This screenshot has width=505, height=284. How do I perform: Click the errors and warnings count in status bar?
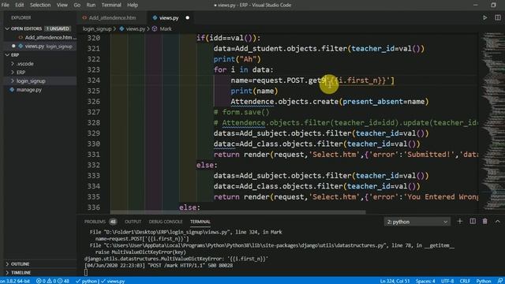click(x=53, y=281)
